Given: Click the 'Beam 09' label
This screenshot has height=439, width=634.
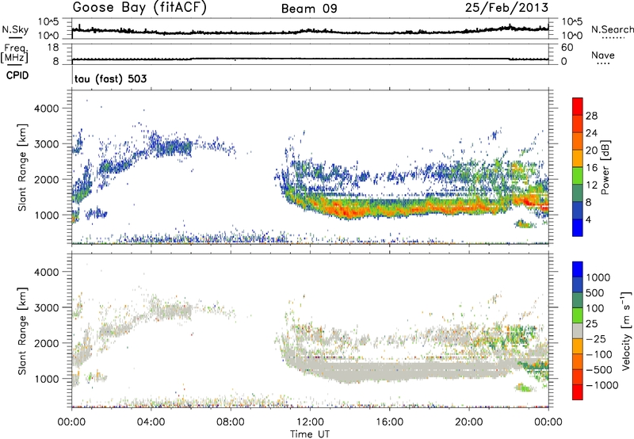Looking at the screenshot, I should tap(309, 9).
